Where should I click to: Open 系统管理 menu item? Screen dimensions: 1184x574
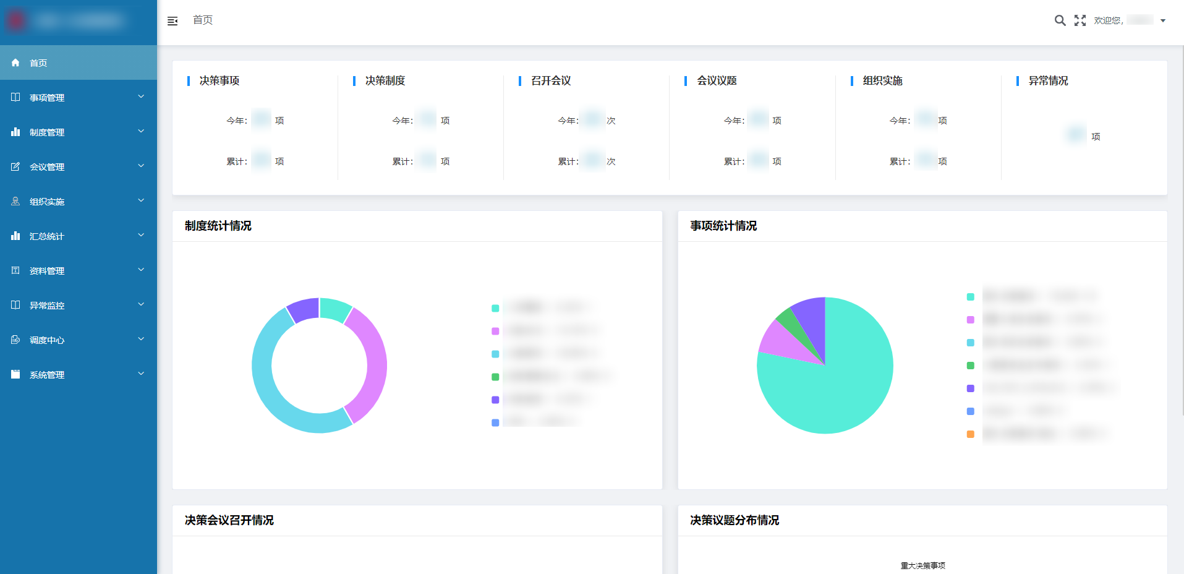(79, 374)
